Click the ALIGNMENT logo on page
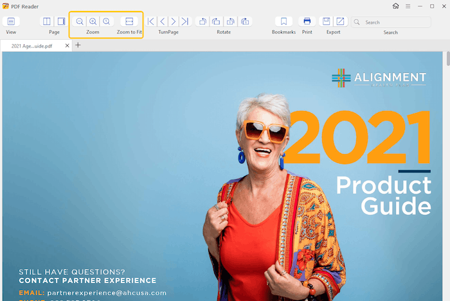 (379, 78)
